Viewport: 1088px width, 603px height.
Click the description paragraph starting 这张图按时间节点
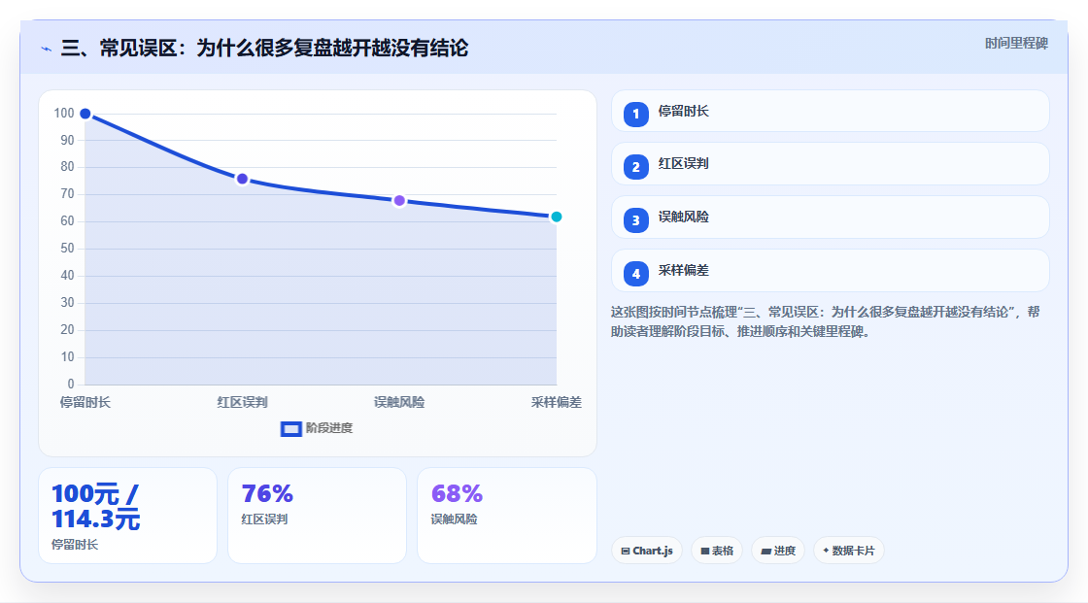tap(825, 321)
